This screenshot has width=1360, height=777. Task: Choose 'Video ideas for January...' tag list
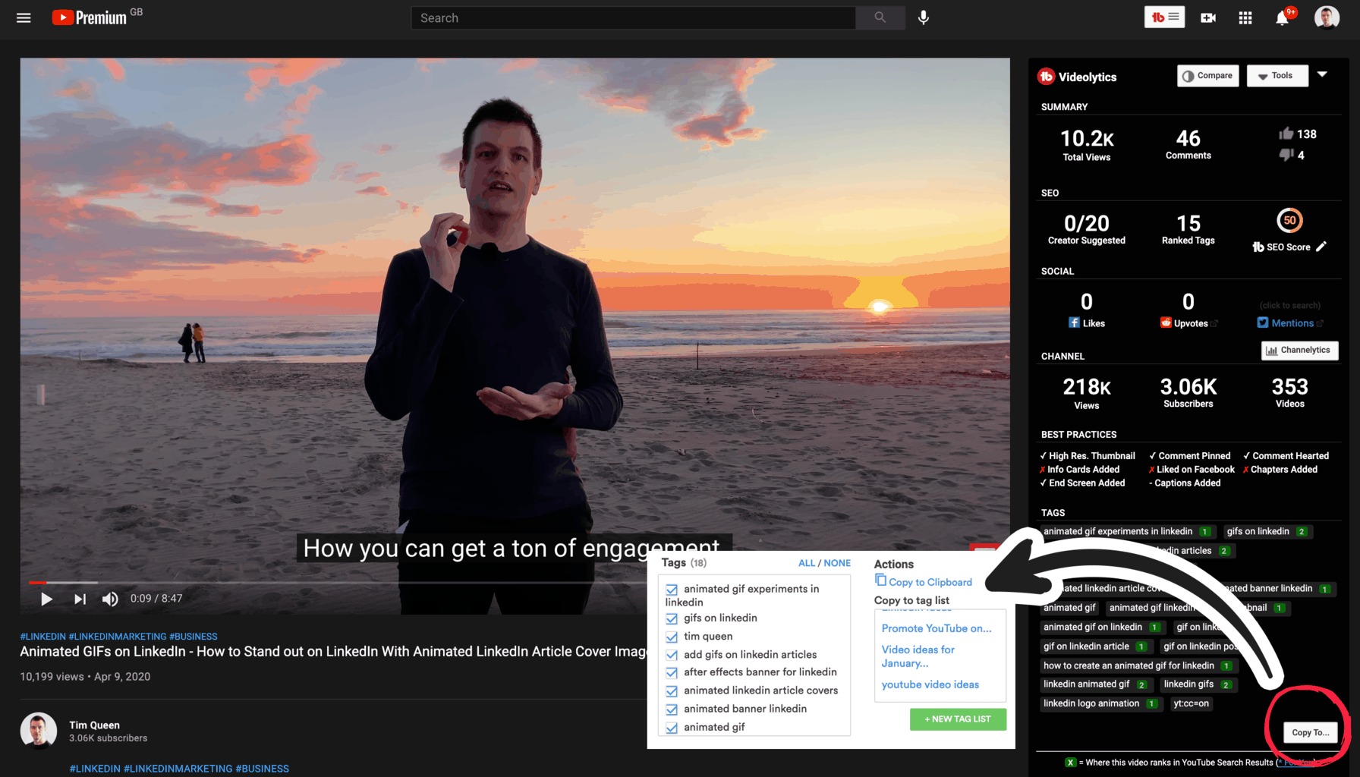(918, 656)
